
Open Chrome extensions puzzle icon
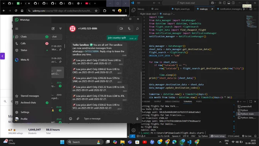pyautogui.click(x=105, y=11)
